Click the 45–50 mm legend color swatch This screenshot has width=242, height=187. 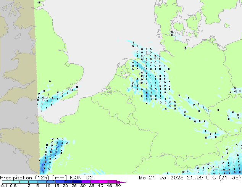tap(112, 182)
